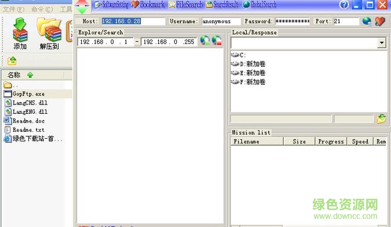Select LangENG.dll in the file list
This screenshot has height=227, width=391.
click(26, 111)
